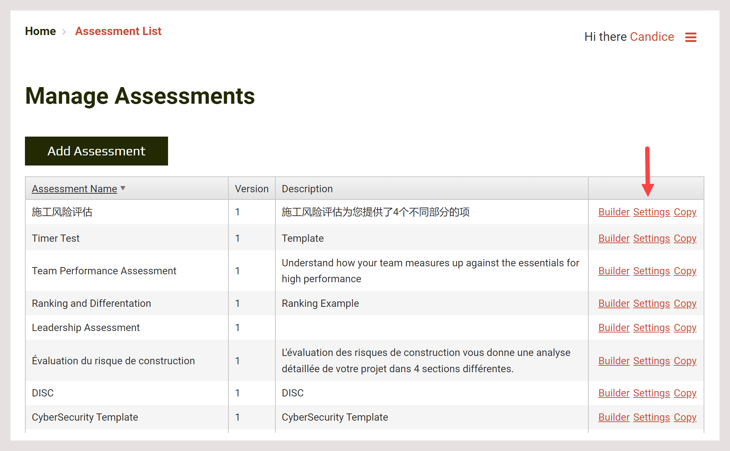Open the hamburger navigation menu
The width and height of the screenshot is (730, 451).
691,36
